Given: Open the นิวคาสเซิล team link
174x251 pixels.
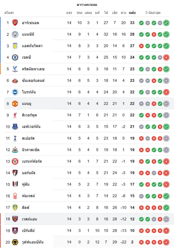Looking at the screenshot, I should click(x=31, y=150).
